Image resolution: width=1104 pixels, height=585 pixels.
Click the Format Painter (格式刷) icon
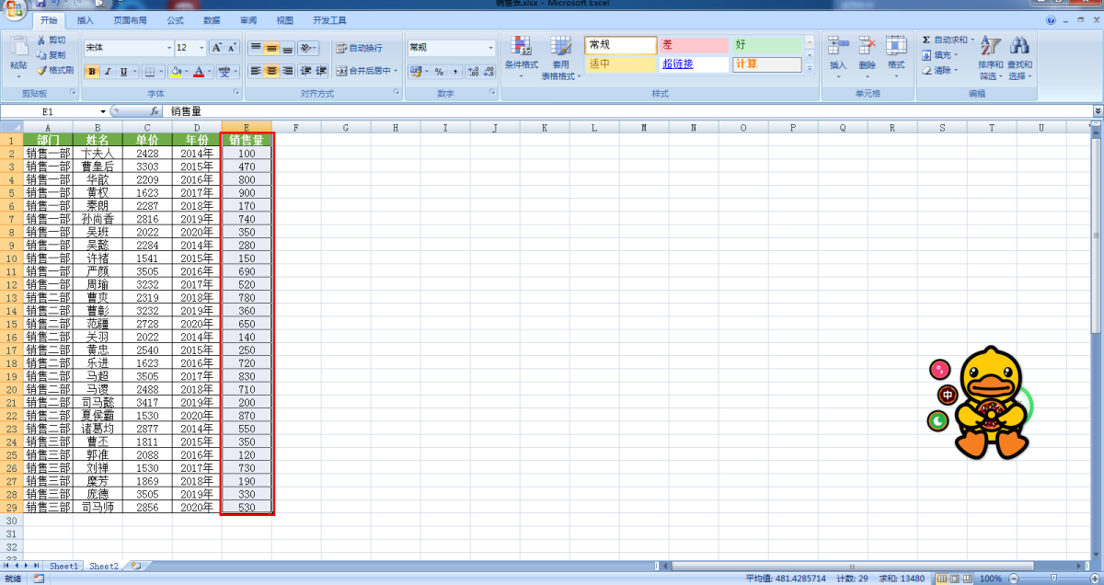[x=41, y=70]
